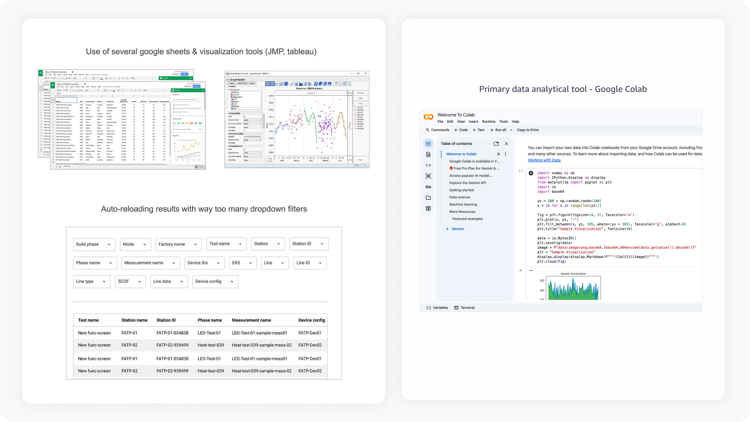Click the Station name column header
Viewport: 750px width, 422px height.
(x=134, y=320)
